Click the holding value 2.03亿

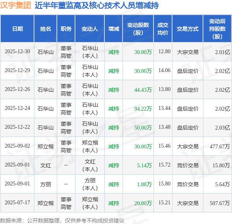click(223, 128)
